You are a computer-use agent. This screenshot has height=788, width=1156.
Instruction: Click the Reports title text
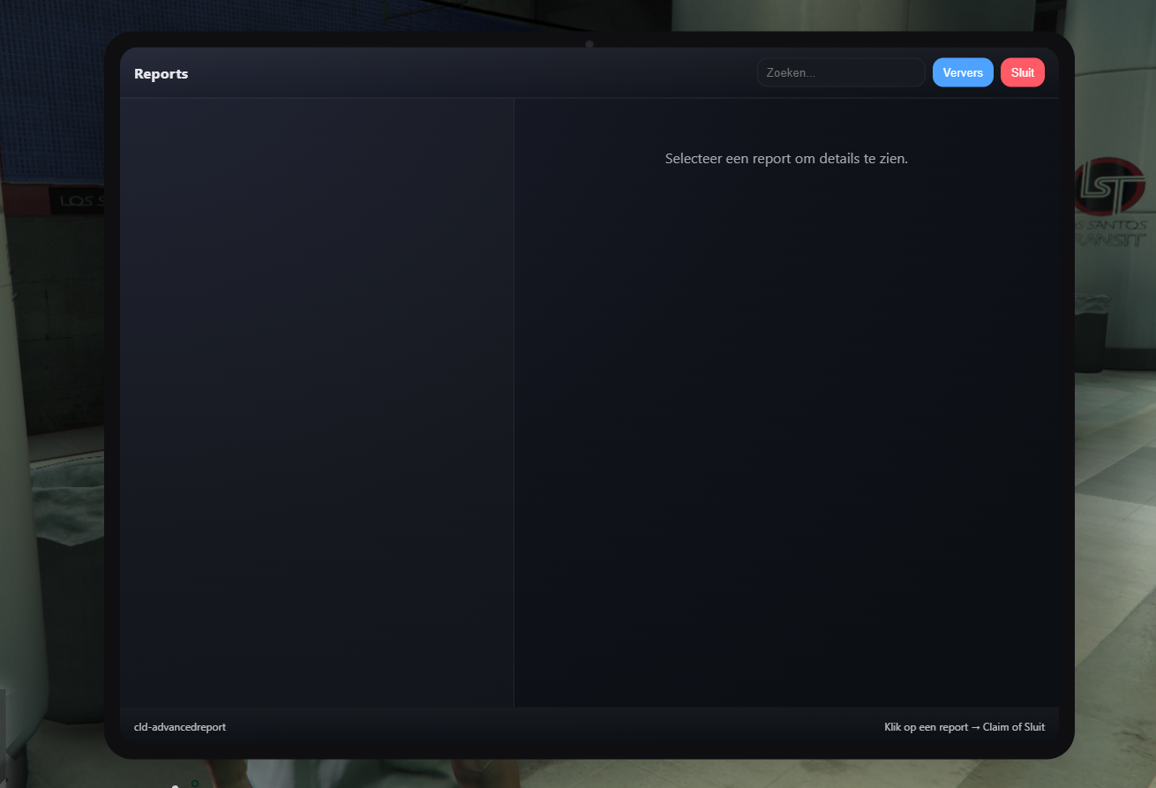click(161, 74)
